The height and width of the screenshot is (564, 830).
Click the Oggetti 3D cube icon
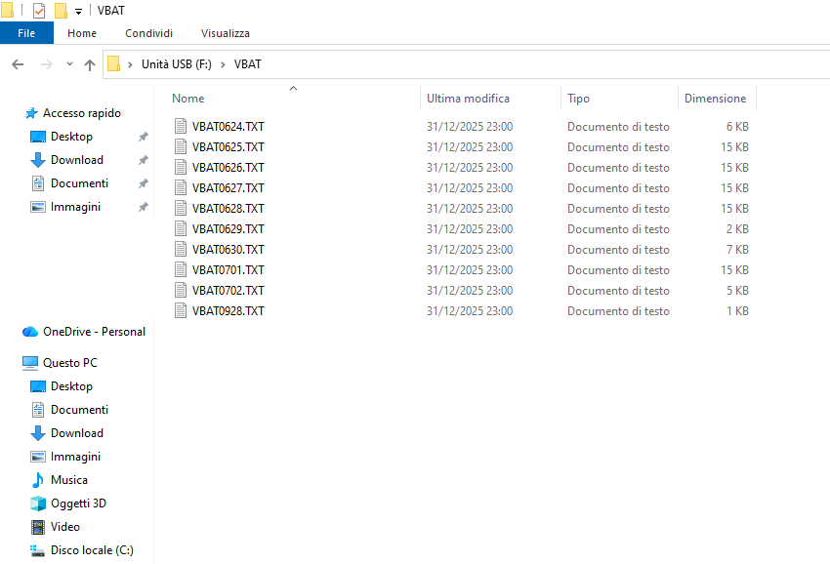[38, 504]
